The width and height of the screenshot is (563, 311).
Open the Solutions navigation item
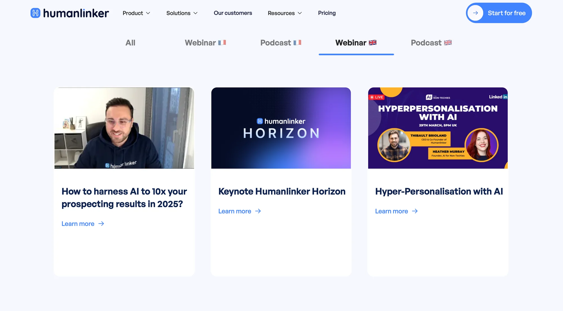[182, 13]
